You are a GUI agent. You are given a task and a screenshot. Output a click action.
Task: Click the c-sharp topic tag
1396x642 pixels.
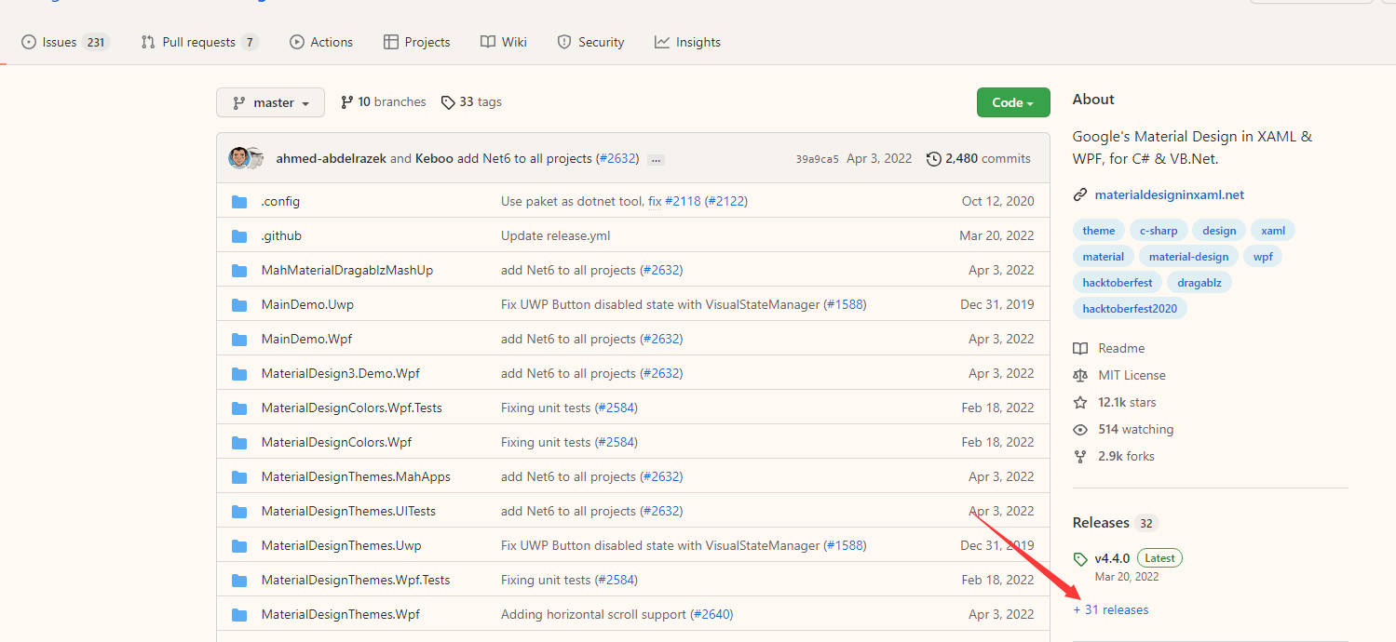[1159, 231]
